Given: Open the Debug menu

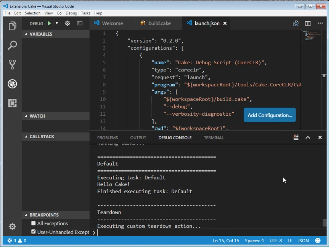Looking at the screenshot, I should click(x=72, y=13).
